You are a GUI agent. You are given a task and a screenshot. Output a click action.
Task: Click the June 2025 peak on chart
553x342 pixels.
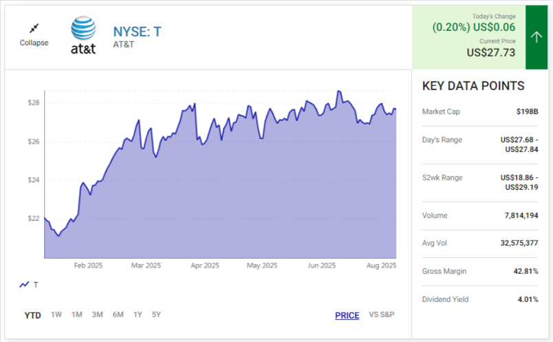coord(338,92)
